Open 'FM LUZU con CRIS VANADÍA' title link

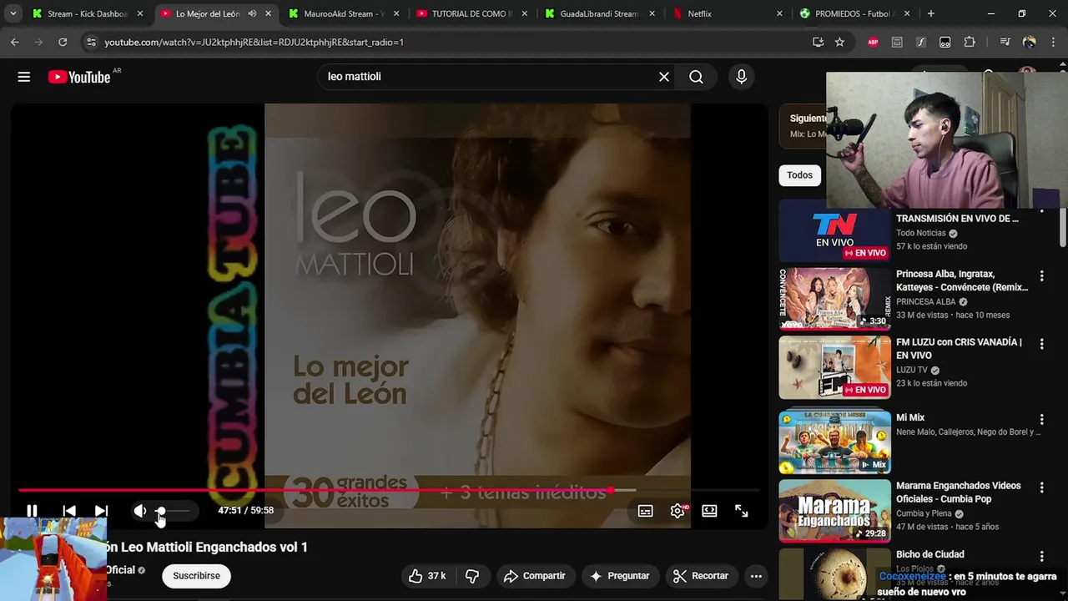pos(959,349)
